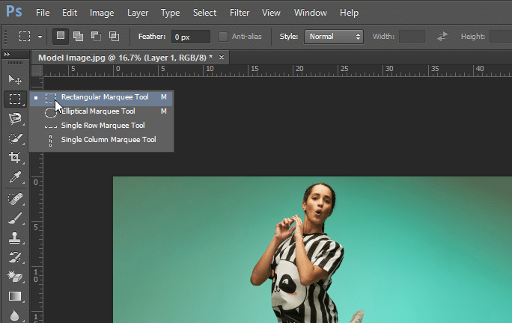Image resolution: width=512 pixels, height=323 pixels.
Task: Choose Elliptical Marquee Tool from the flyout
Action: tap(98, 111)
